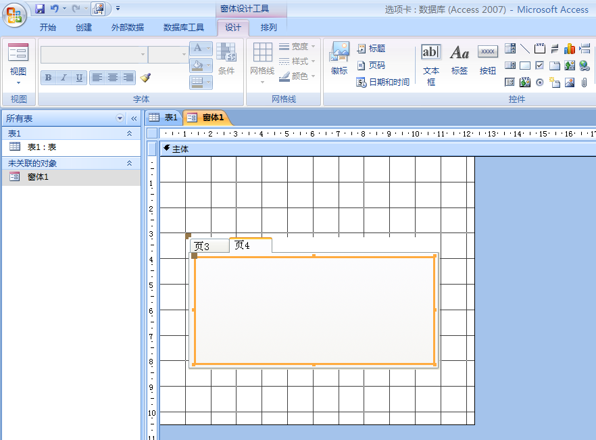Toggle Bold formatting button
596x440 pixels.
click(x=48, y=78)
